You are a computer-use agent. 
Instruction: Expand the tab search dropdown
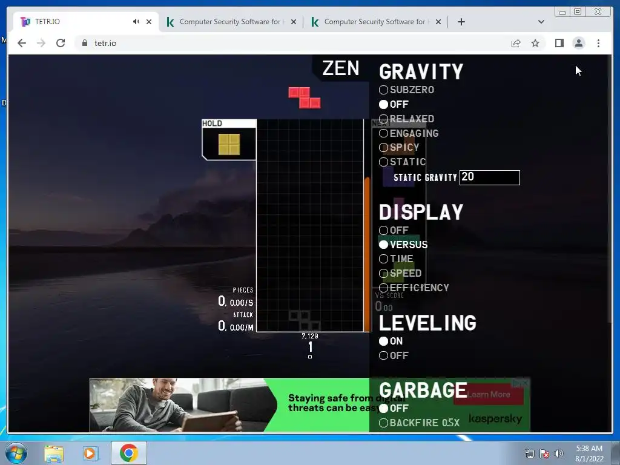[x=541, y=22]
